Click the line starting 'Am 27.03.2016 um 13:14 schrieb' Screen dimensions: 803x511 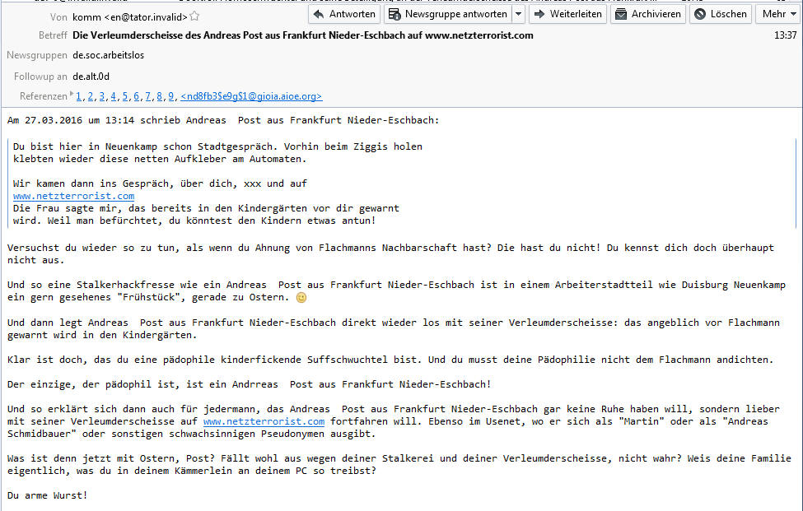[x=223, y=120]
